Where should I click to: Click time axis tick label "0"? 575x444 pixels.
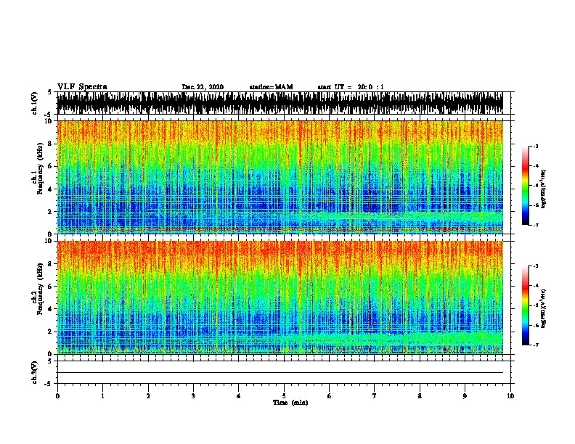point(57,396)
